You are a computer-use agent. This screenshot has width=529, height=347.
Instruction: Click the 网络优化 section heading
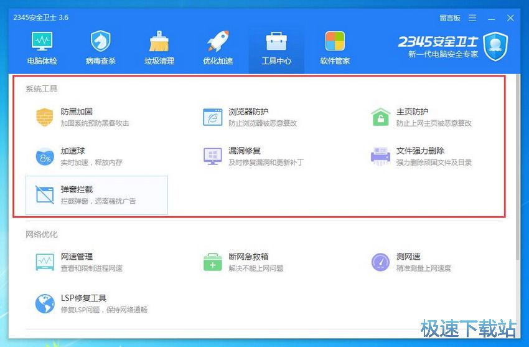[42, 235]
